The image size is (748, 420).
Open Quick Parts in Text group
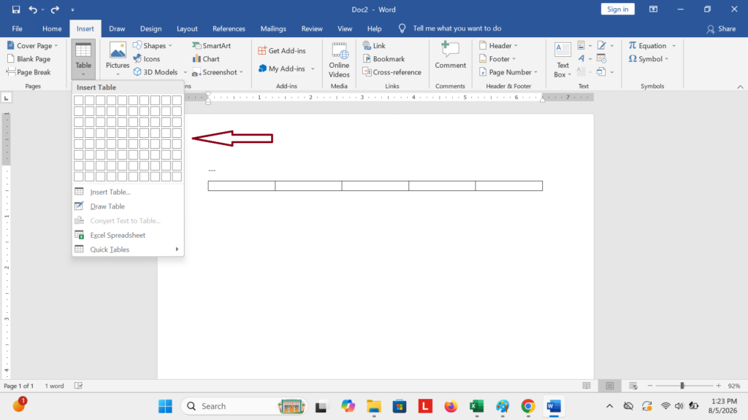tap(584, 46)
